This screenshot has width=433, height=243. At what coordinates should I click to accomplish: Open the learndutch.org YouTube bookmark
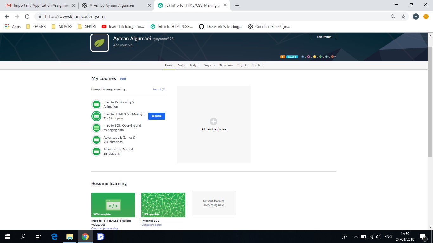click(123, 27)
